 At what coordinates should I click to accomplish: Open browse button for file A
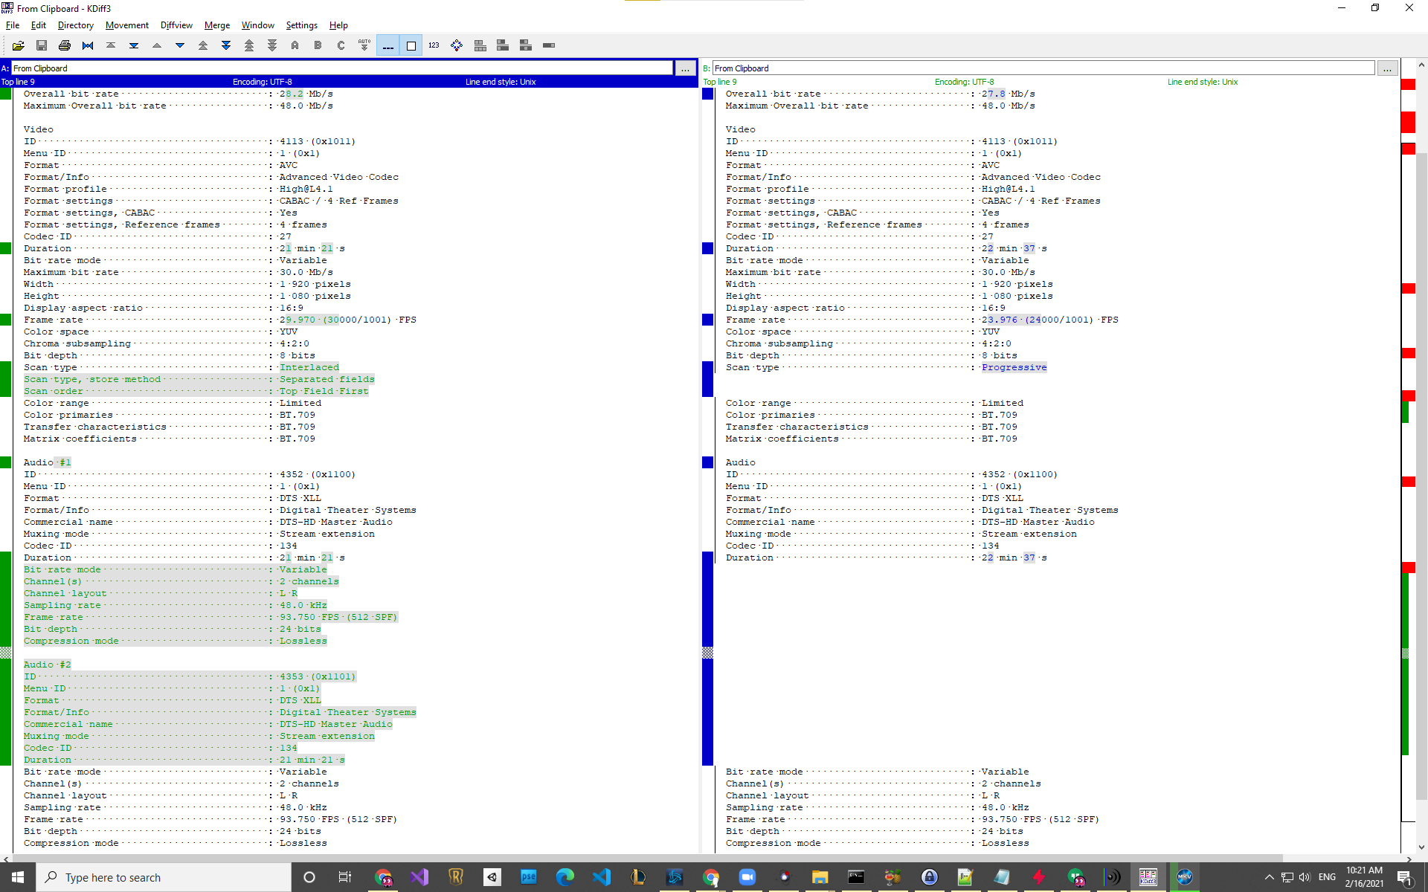[x=685, y=68]
